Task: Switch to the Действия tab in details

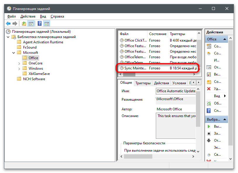Action: pyautogui.click(x=161, y=83)
